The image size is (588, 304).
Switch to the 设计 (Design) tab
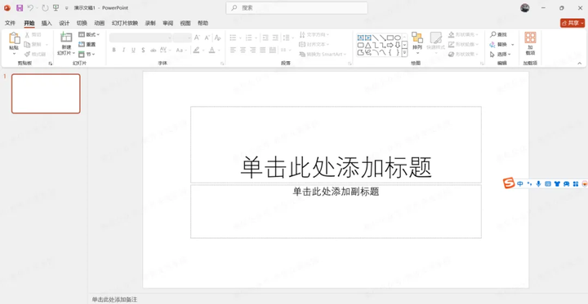(65, 23)
